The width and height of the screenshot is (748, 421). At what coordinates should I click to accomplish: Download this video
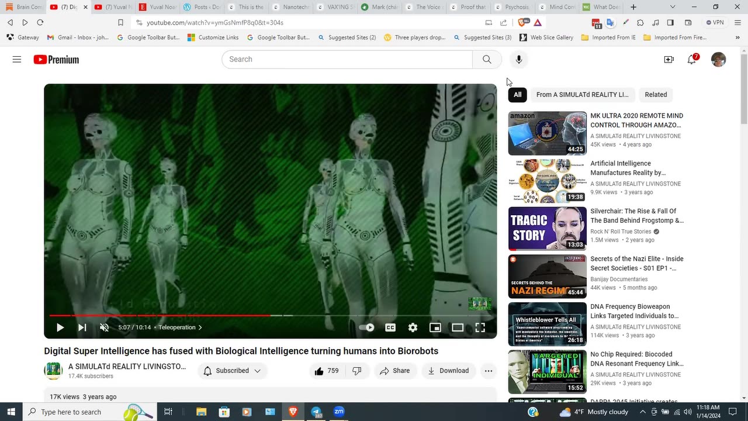click(x=448, y=371)
